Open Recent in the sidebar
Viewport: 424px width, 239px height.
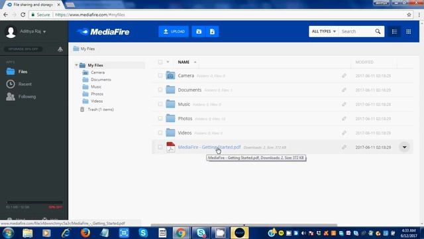(x=19, y=84)
